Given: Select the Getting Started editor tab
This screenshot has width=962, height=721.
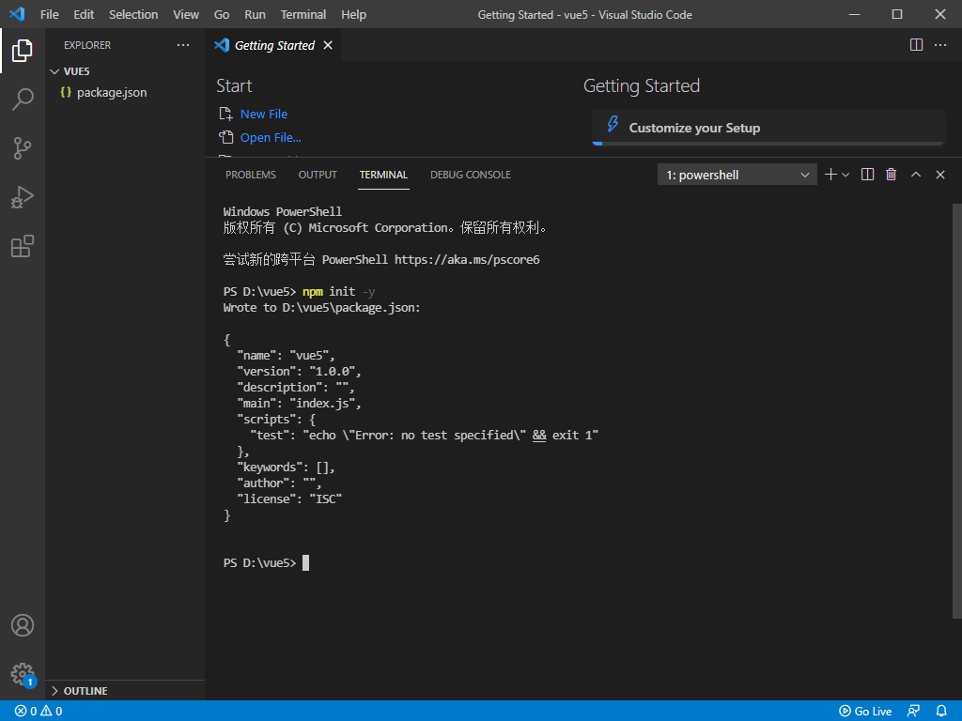Looking at the screenshot, I should (273, 45).
